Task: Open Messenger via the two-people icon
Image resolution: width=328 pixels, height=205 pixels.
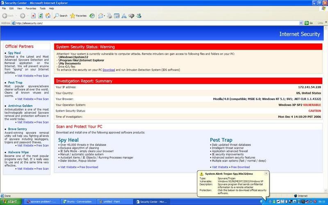Action: pos(139,16)
